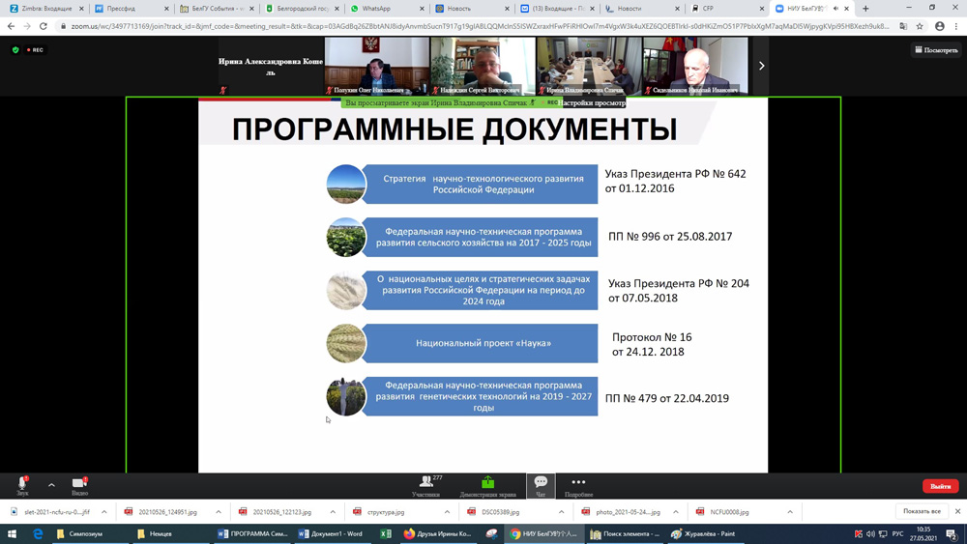The width and height of the screenshot is (967, 544).
Task: Expand audio options arrow next to Звук
Action: tap(51, 485)
